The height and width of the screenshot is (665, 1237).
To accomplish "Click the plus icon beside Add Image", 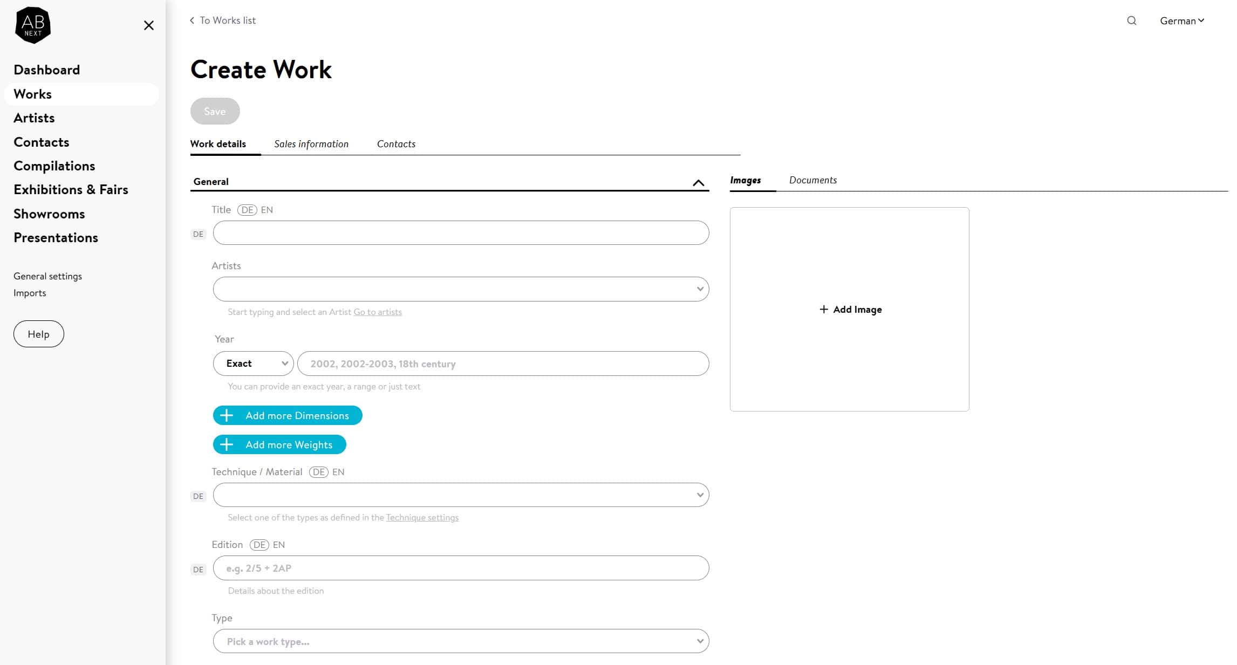I will tap(824, 309).
